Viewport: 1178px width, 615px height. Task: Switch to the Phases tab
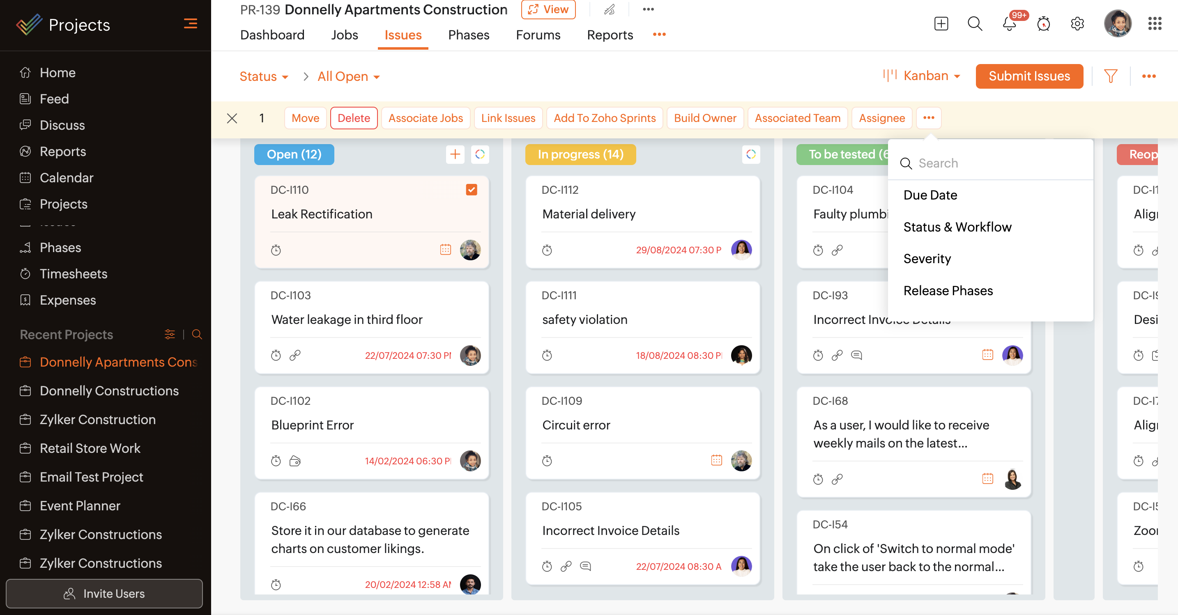[x=468, y=35]
